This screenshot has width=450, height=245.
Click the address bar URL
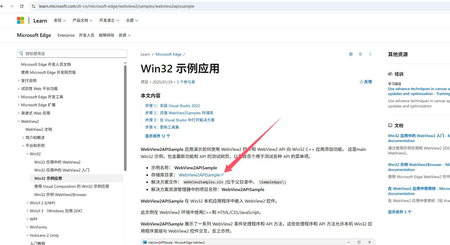click(x=117, y=6)
